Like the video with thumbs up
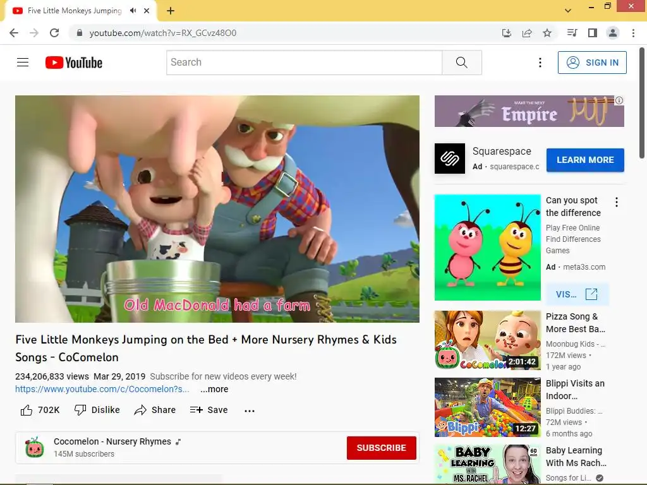 [40, 410]
